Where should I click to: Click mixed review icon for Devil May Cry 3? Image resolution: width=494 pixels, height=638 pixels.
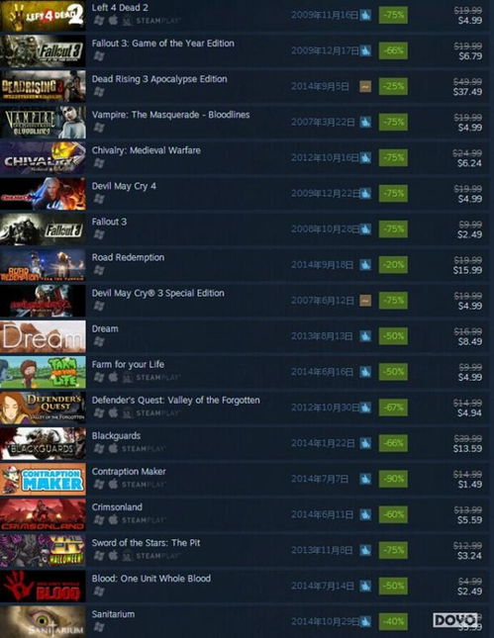[x=365, y=301]
